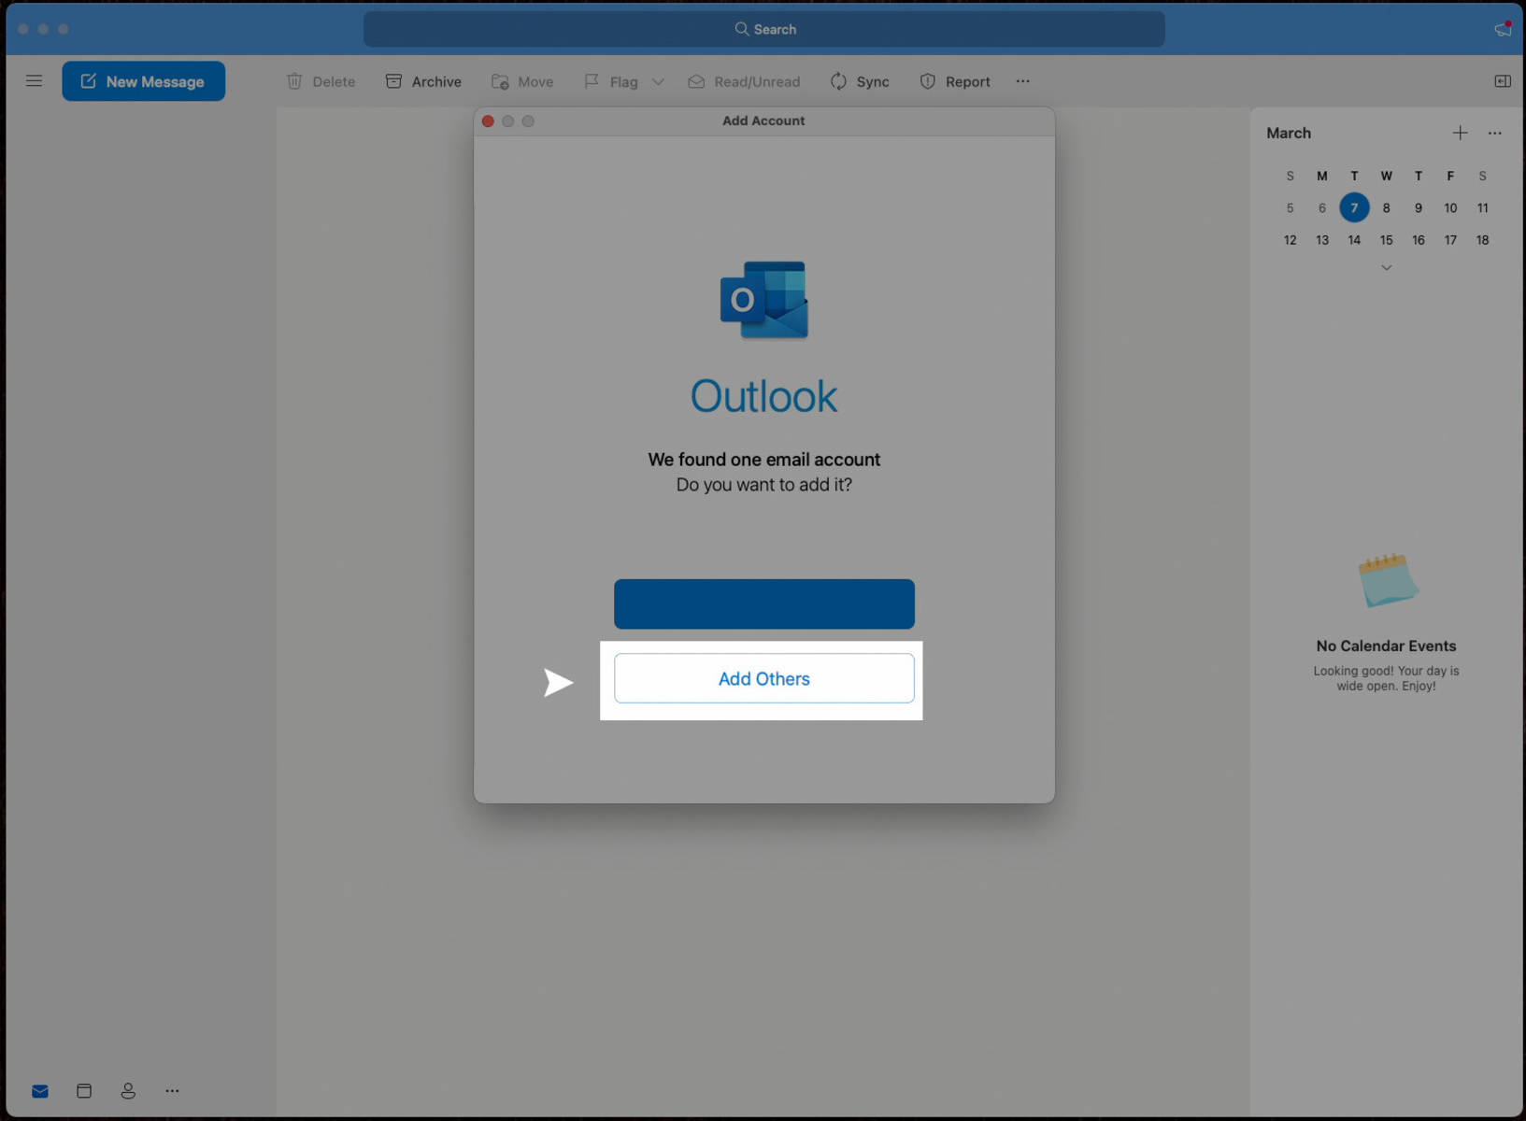1526x1121 pixels.
Task: Archive the selected message
Action: click(x=423, y=81)
